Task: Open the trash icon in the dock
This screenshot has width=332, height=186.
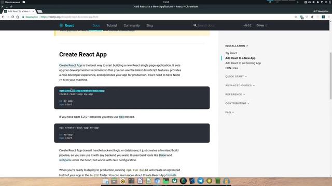Action: tap(218, 181)
